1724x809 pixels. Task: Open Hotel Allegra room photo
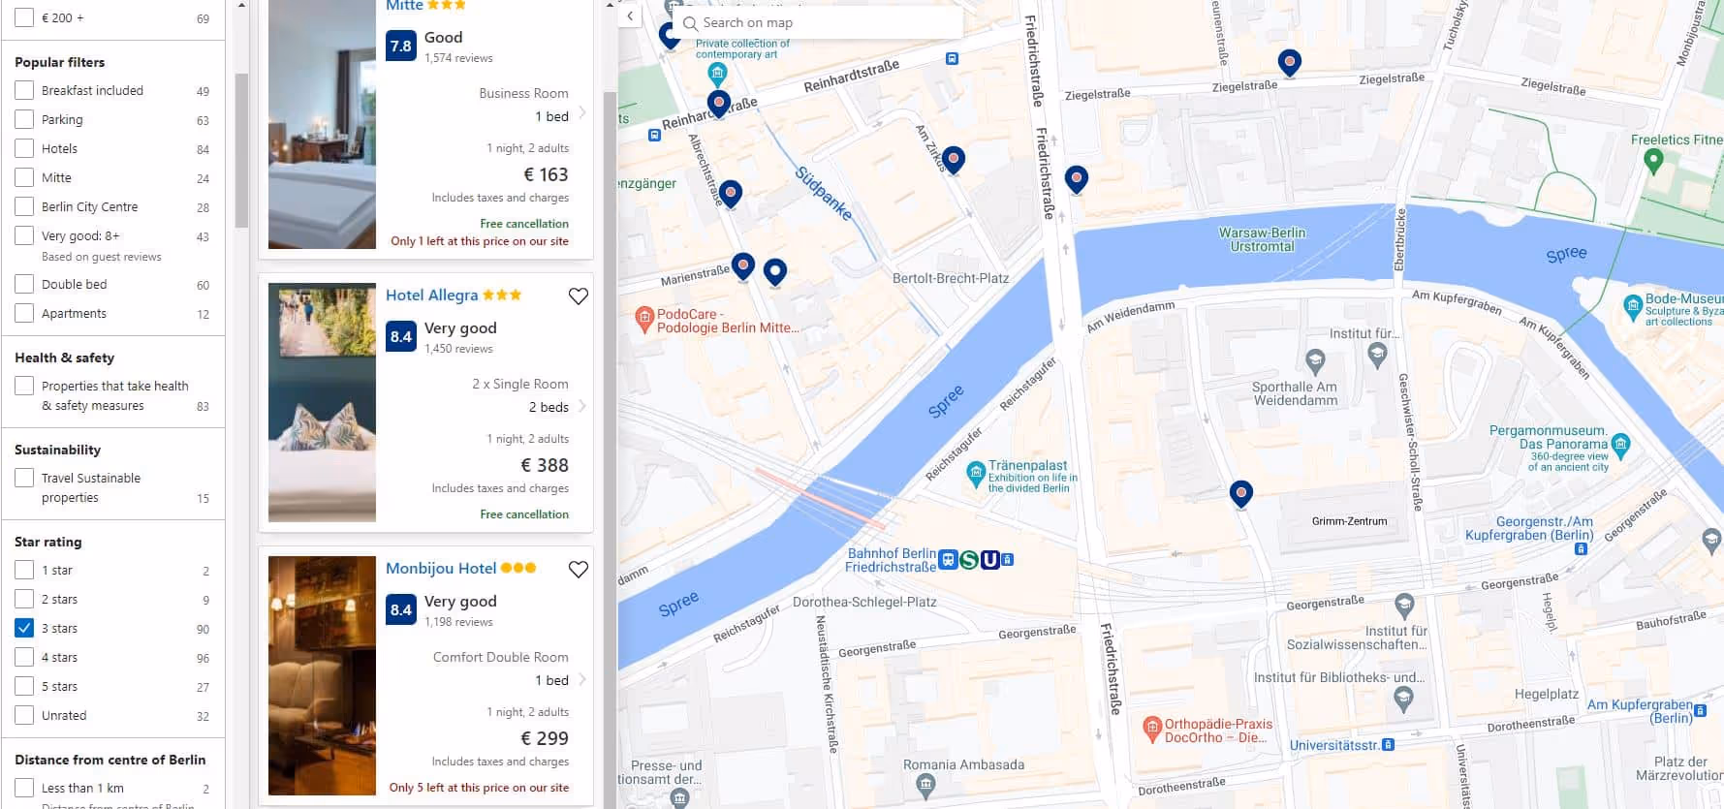322,402
